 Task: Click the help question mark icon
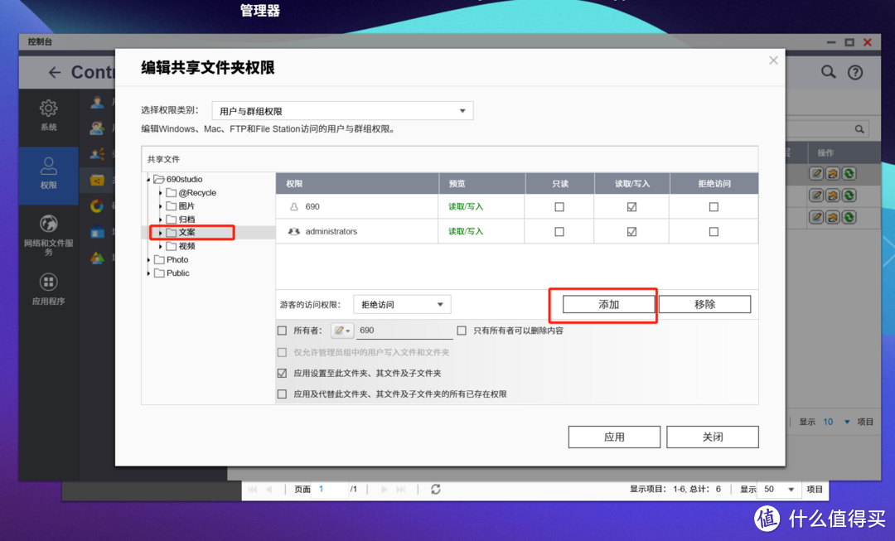pos(855,72)
